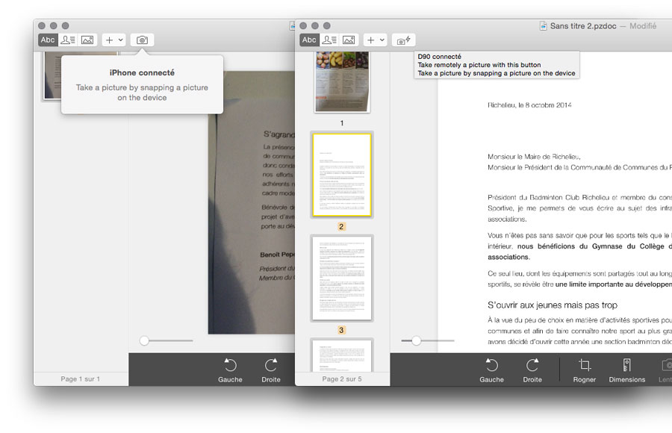Switch left window to image mode
Screen dimensions: 672x433
point(87,40)
